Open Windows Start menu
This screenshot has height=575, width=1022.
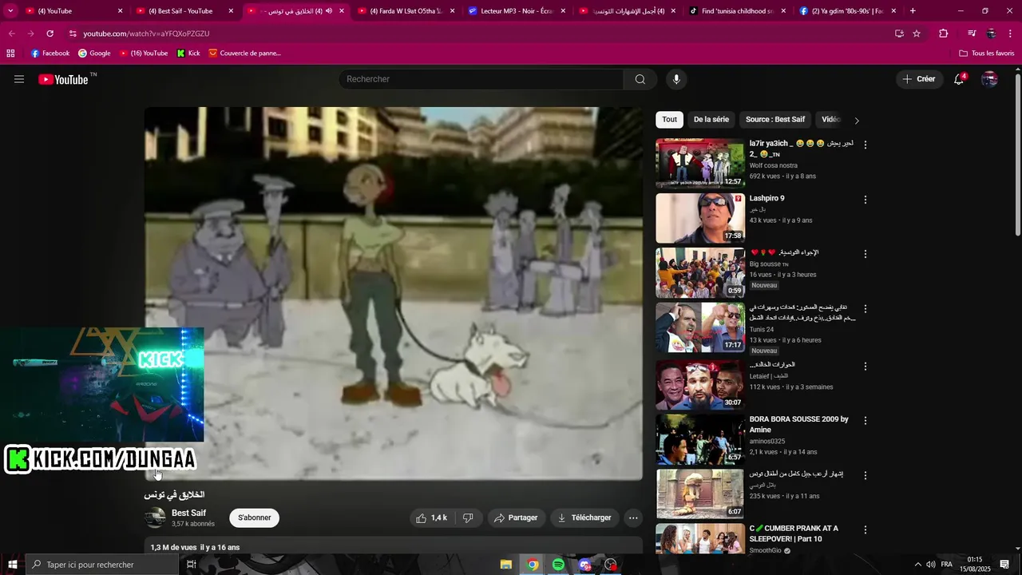pyautogui.click(x=12, y=565)
